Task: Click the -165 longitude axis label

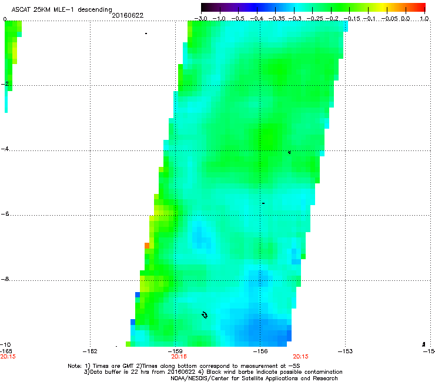Action: pos(6,351)
